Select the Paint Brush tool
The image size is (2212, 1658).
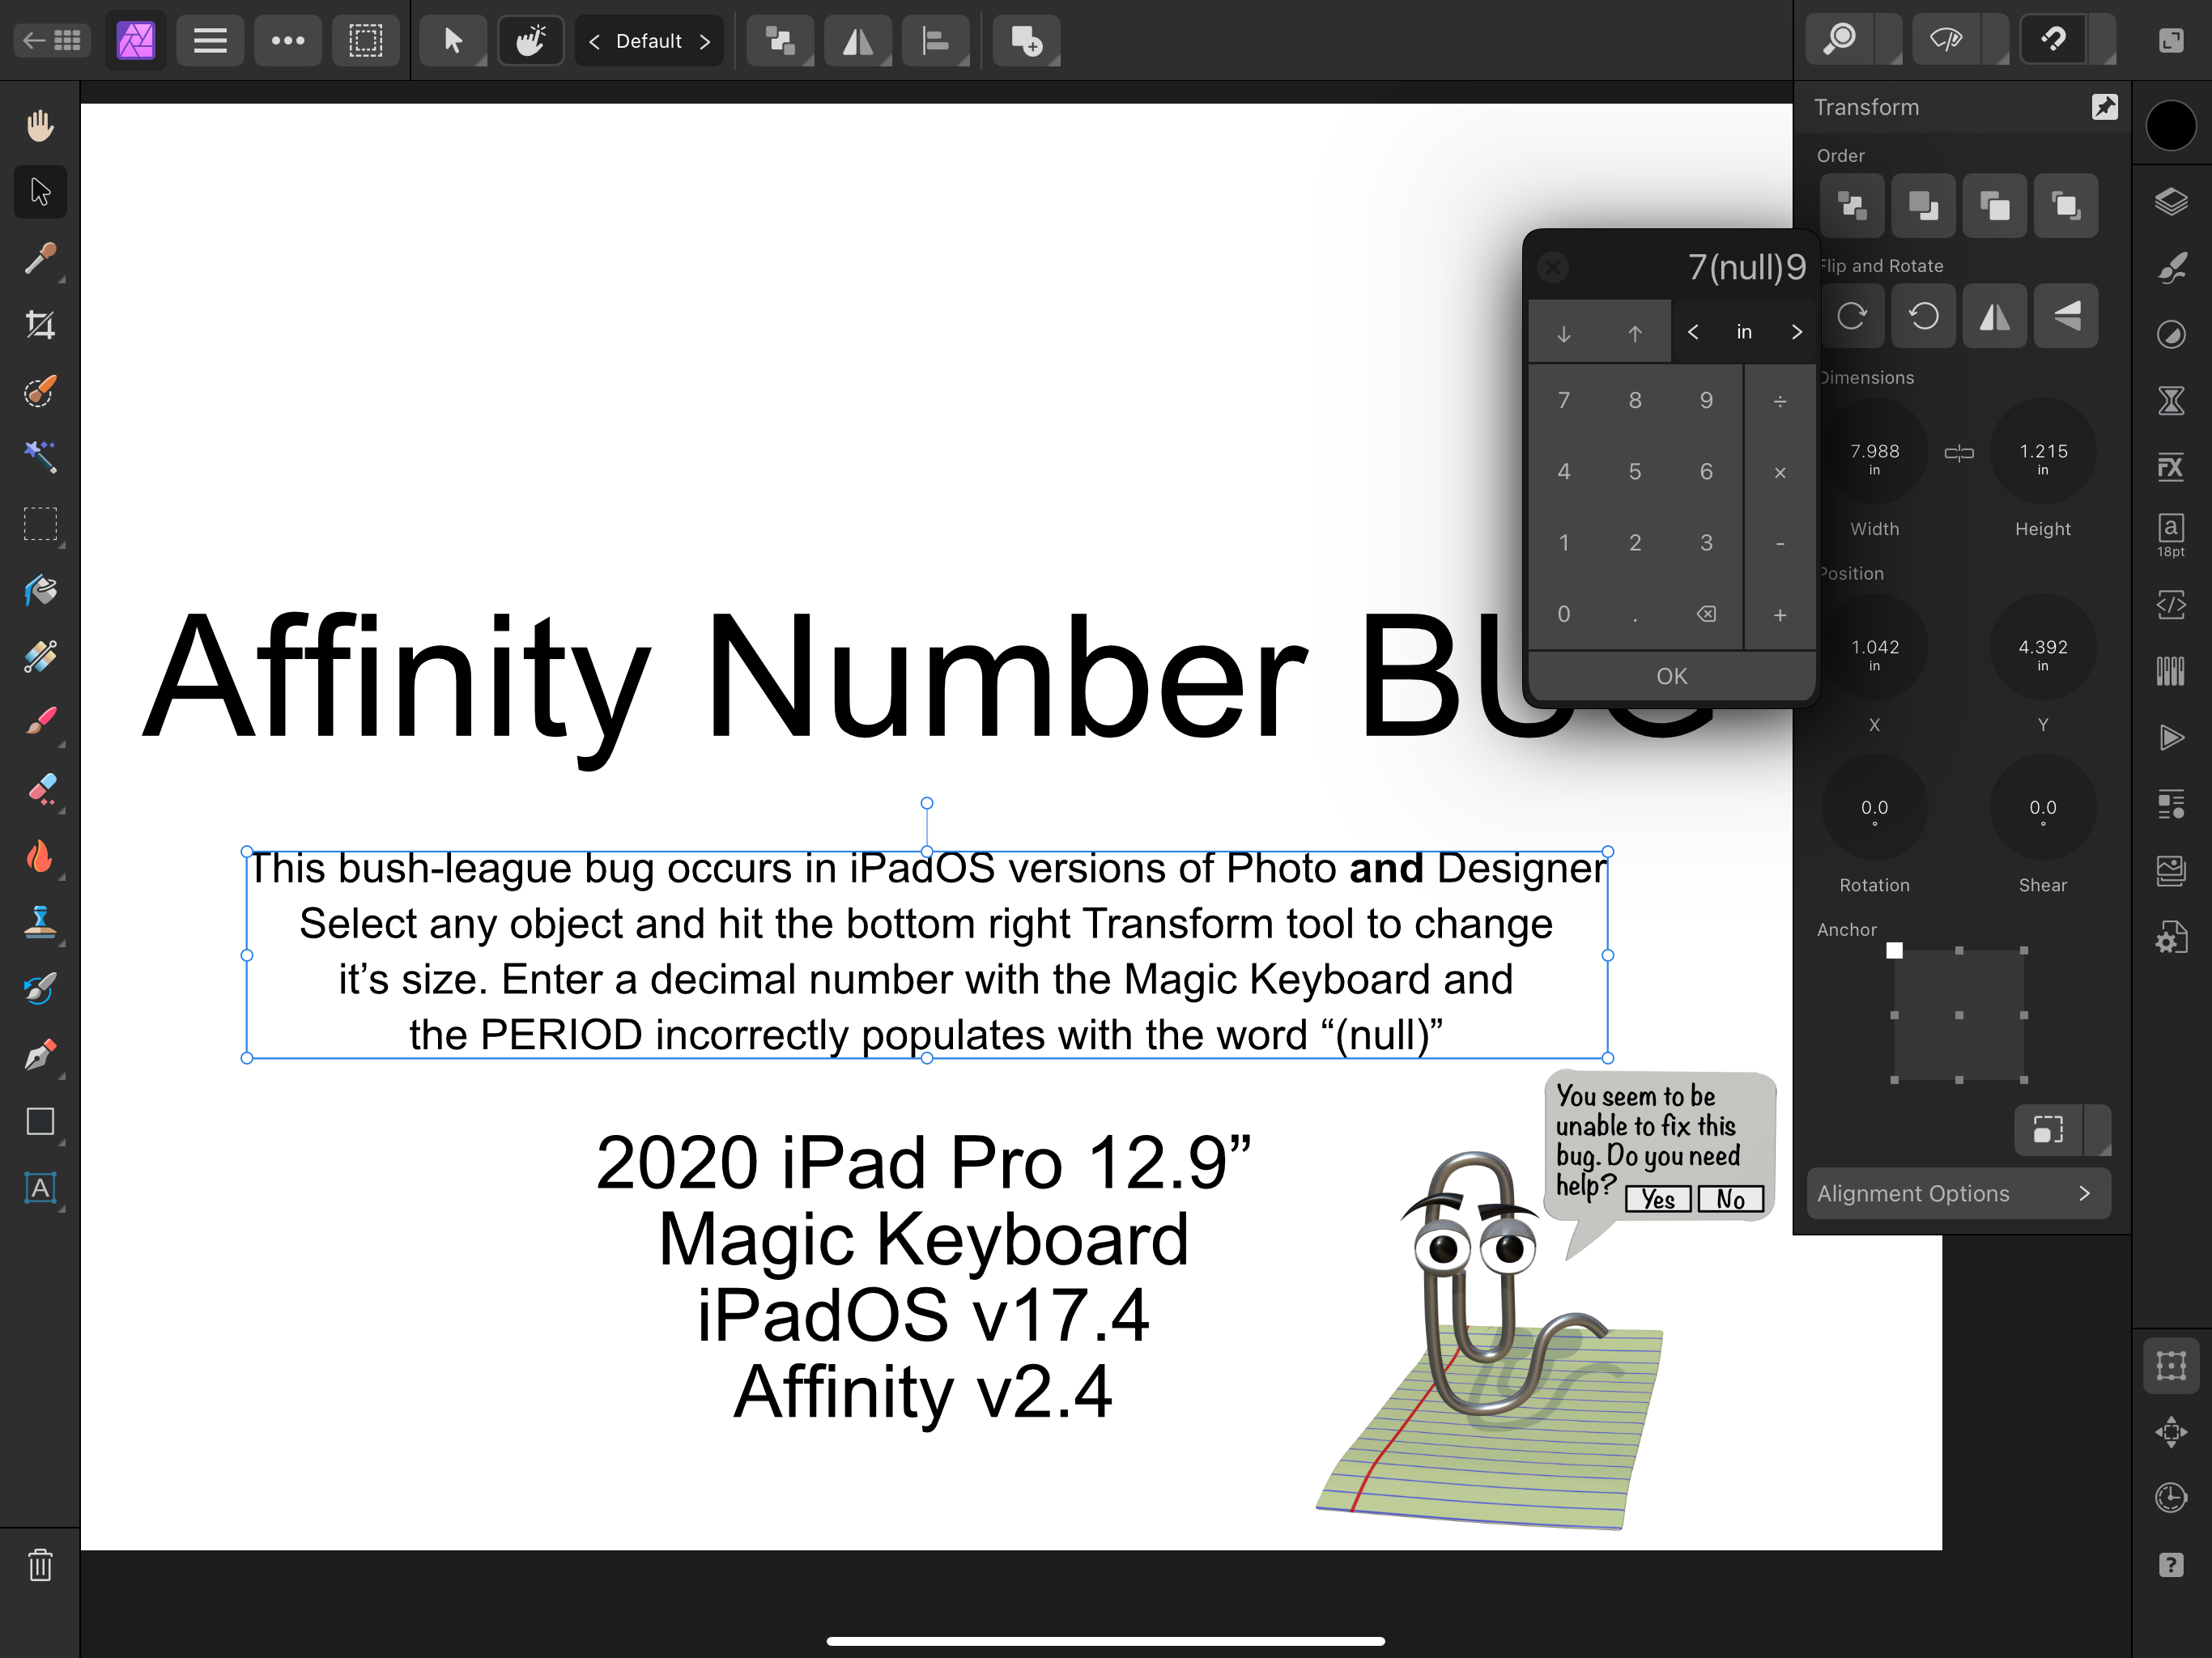pyautogui.click(x=40, y=722)
